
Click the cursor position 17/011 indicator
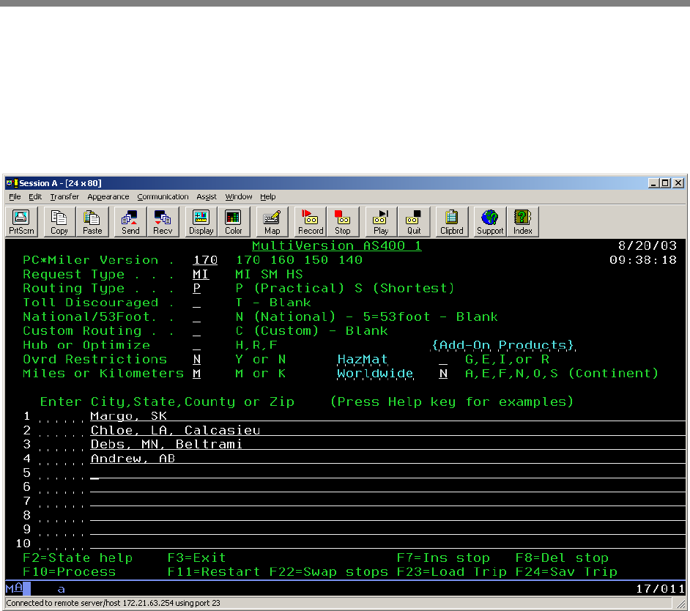660,588
